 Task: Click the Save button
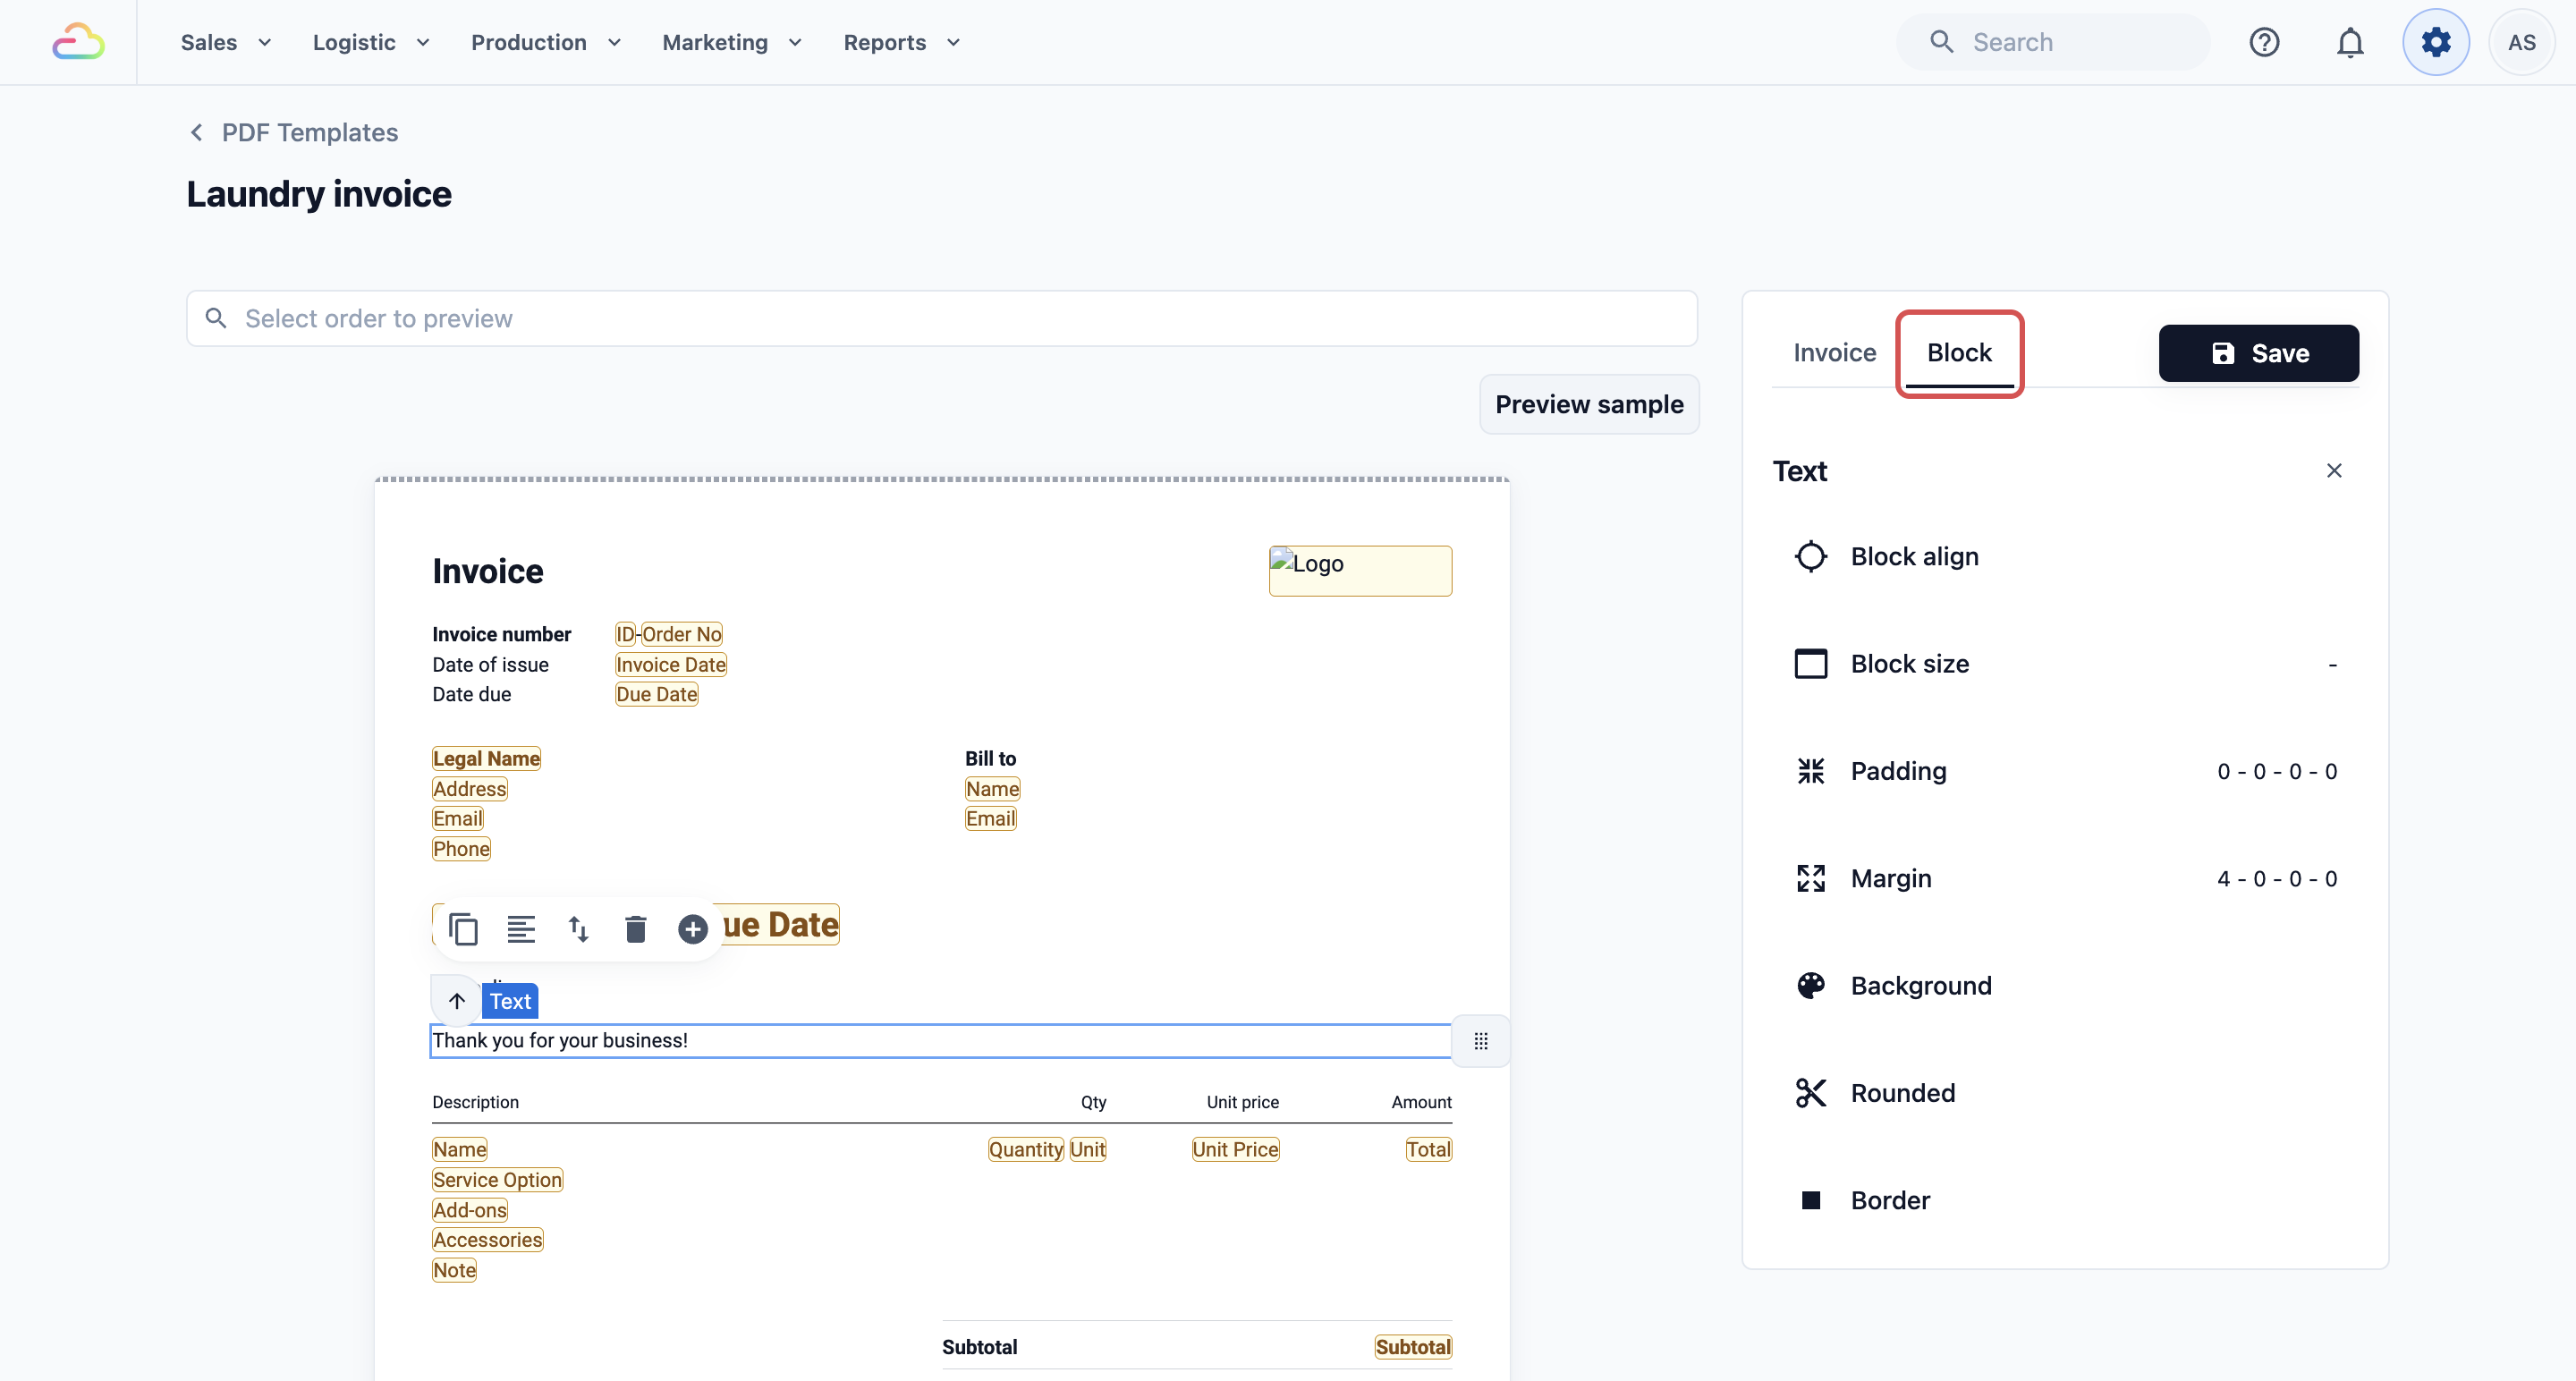(x=2258, y=353)
